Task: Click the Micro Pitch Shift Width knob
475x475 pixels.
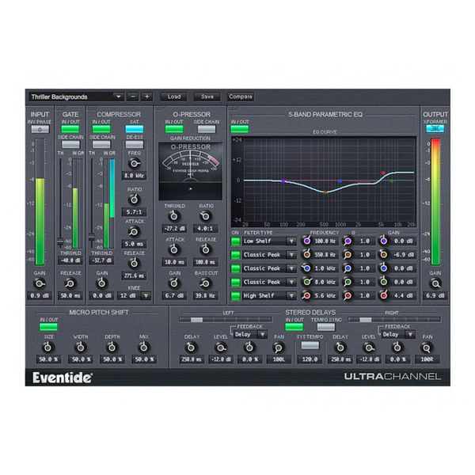Action: (x=80, y=348)
